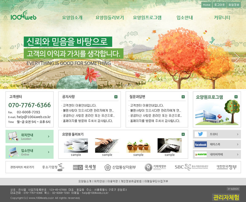Go to previous banner slide arrow
246x202 pixels.
9,58
